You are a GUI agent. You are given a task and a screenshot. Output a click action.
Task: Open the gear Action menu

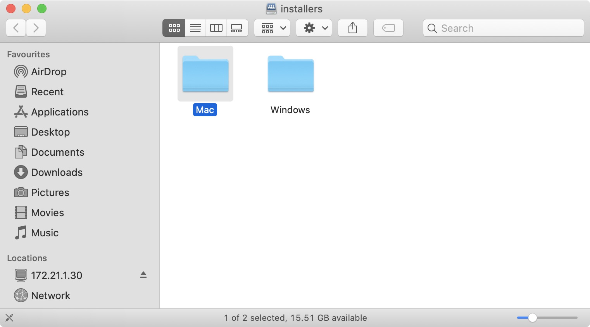click(x=314, y=28)
